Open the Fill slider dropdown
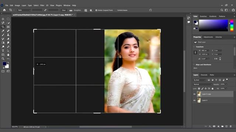 point(226,89)
